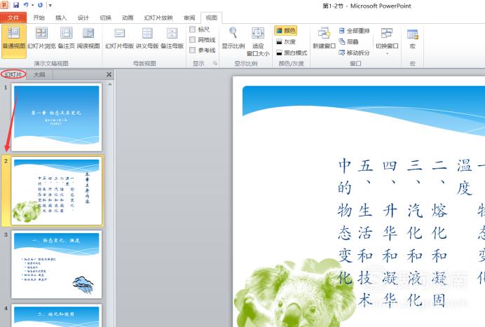485x327 pixels.
Task: Open 讲义母版 handout master
Action: pos(147,38)
